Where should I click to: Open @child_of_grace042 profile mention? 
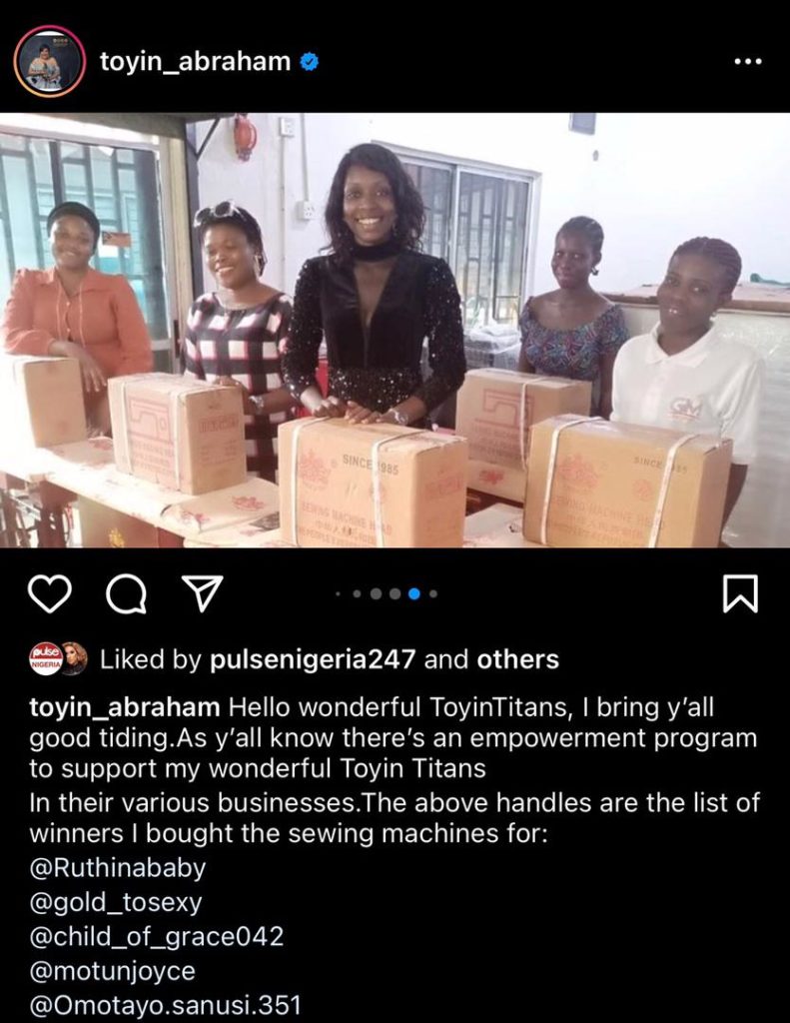[x=157, y=936]
